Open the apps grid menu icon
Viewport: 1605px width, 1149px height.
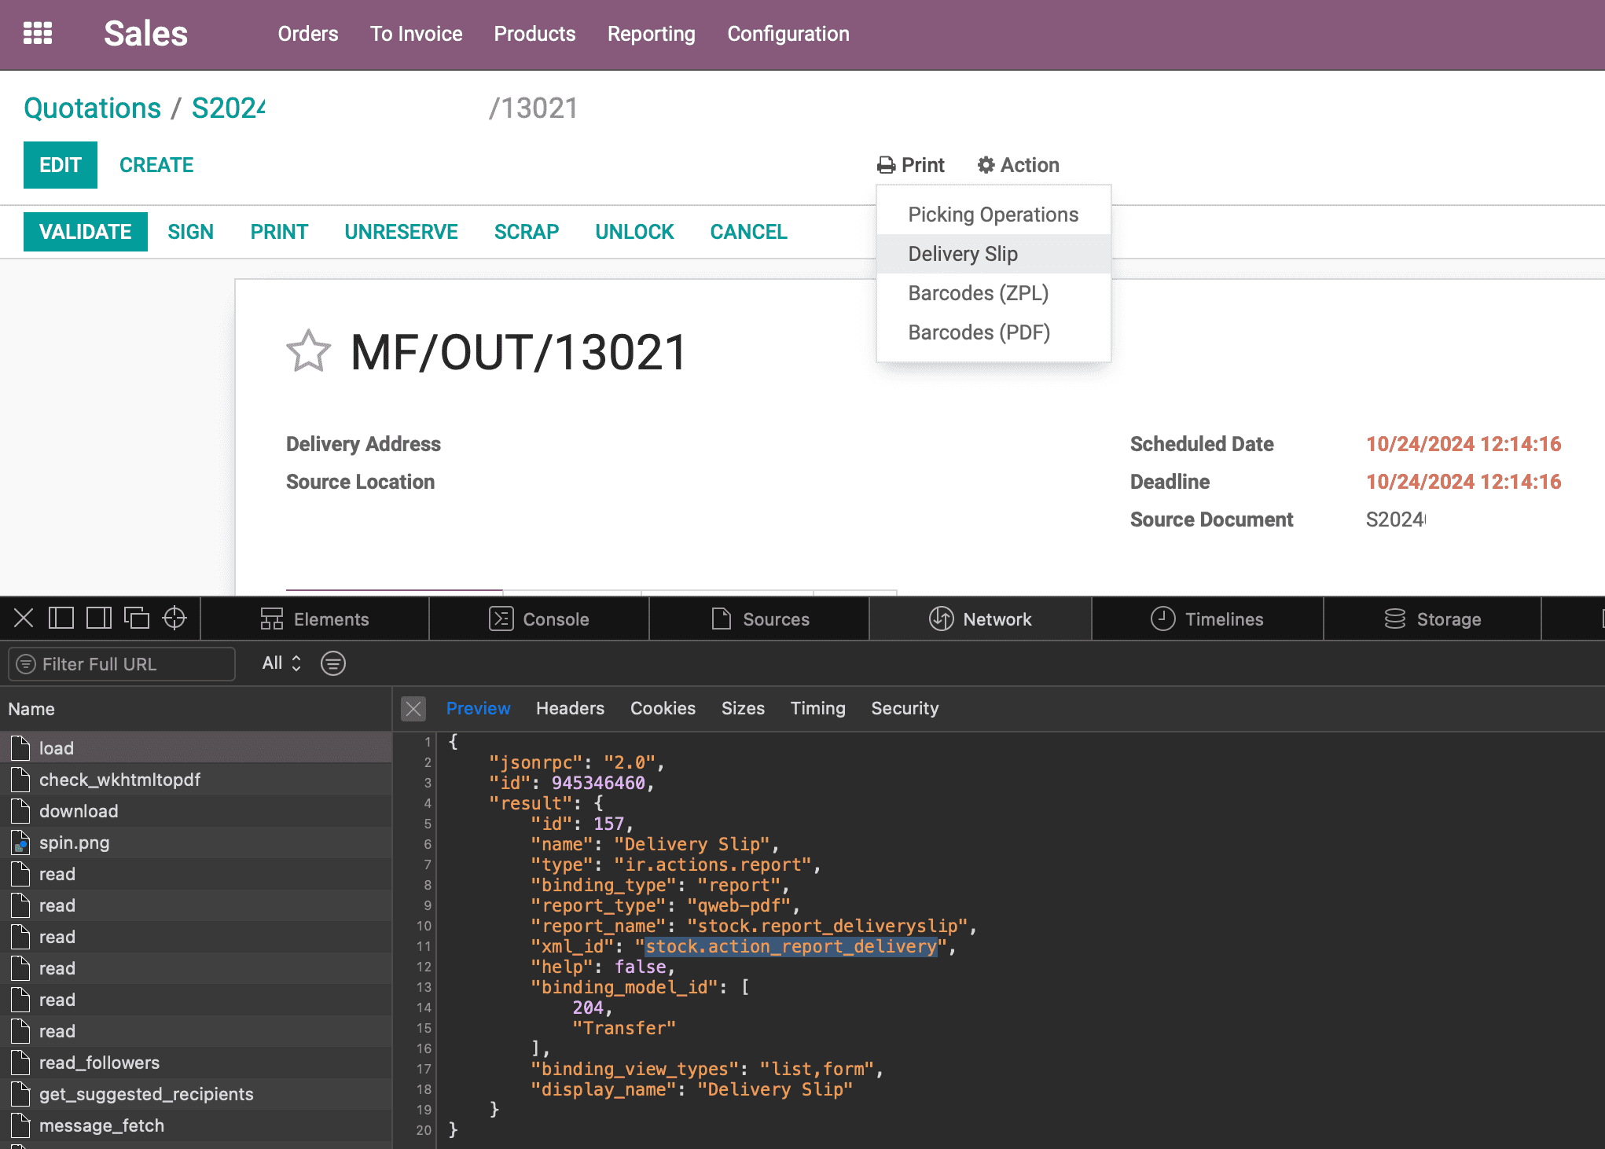pos(38,34)
